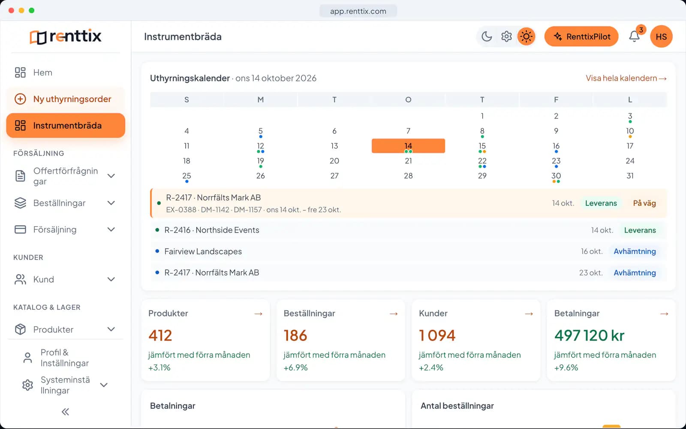This screenshot has width=686, height=429.
Task: Expand the Beställningar sidebar menu
Action: click(111, 203)
